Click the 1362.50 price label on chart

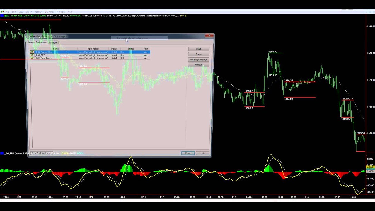pos(346,99)
